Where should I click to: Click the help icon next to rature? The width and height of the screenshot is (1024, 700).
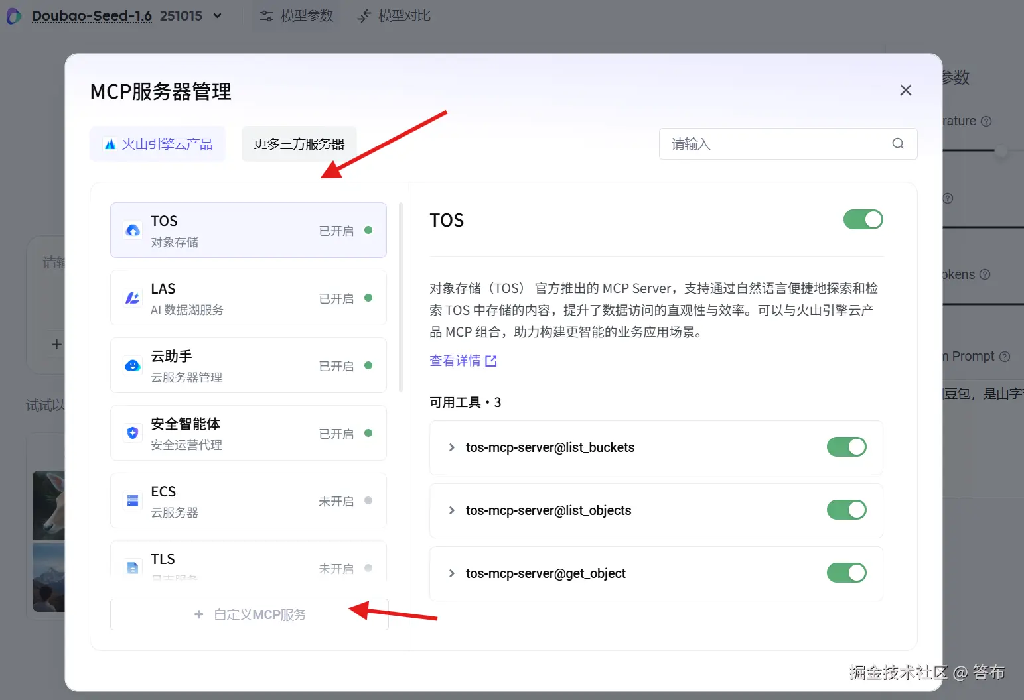tap(986, 121)
